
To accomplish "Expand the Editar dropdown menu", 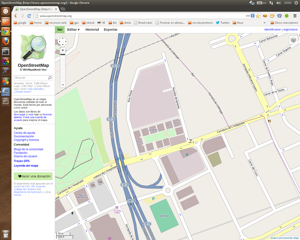I will 73,30.
